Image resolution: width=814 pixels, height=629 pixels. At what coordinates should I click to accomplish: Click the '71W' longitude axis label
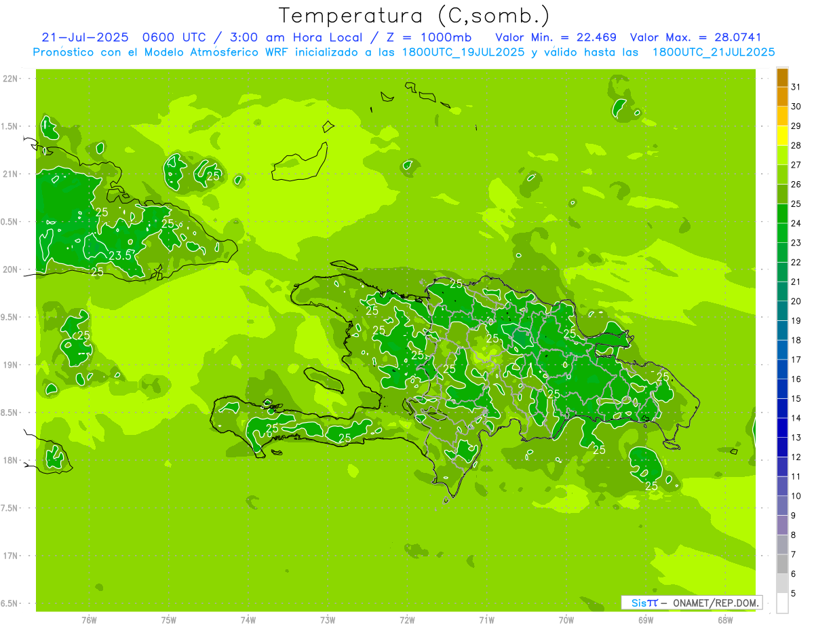[x=486, y=620]
